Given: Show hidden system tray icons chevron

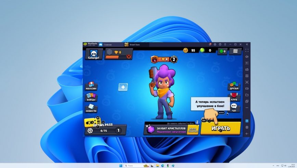Looking at the screenshot, I should pyautogui.click(x=273, y=166).
